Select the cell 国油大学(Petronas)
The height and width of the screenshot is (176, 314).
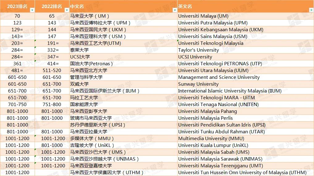[x=124, y=64]
